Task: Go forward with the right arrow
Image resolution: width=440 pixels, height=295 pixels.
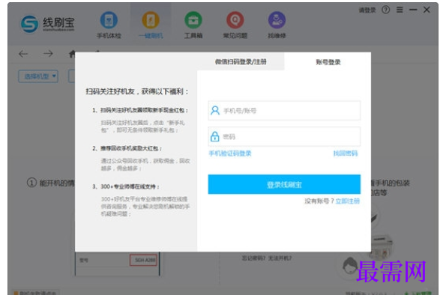Action: pyautogui.click(x=48, y=54)
